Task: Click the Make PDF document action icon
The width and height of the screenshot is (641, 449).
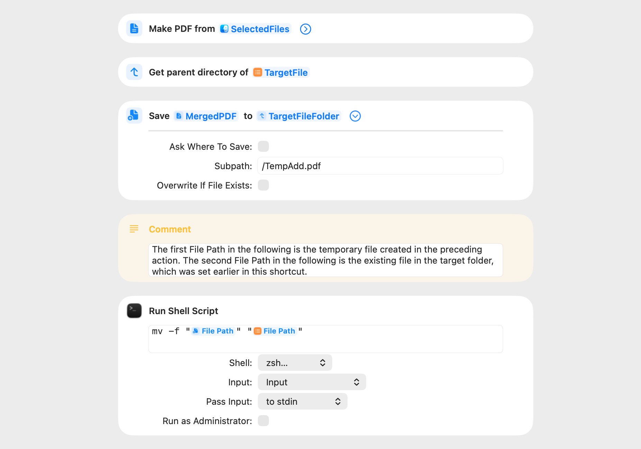Action: click(x=134, y=29)
